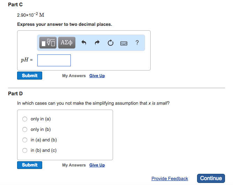The height and width of the screenshot is (185, 233).
Task: Submit the Part D answer
Action: (30, 165)
